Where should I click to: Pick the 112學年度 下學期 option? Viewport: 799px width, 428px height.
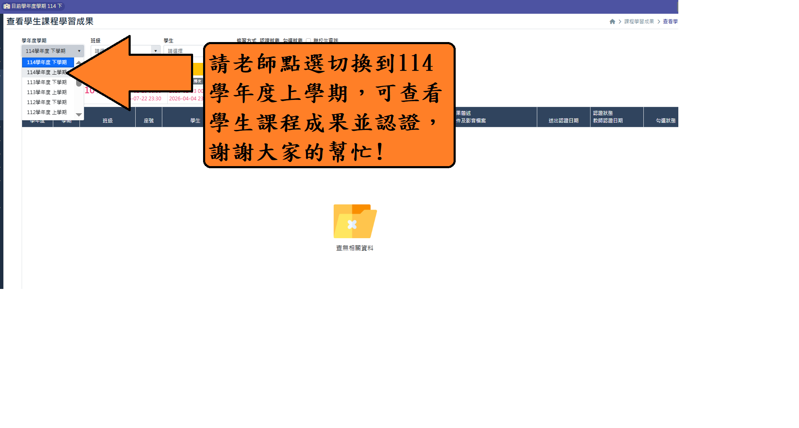coord(47,102)
